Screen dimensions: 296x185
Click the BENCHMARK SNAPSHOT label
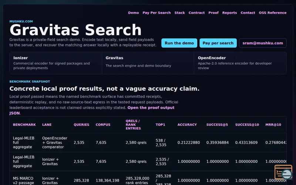[30, 81]
